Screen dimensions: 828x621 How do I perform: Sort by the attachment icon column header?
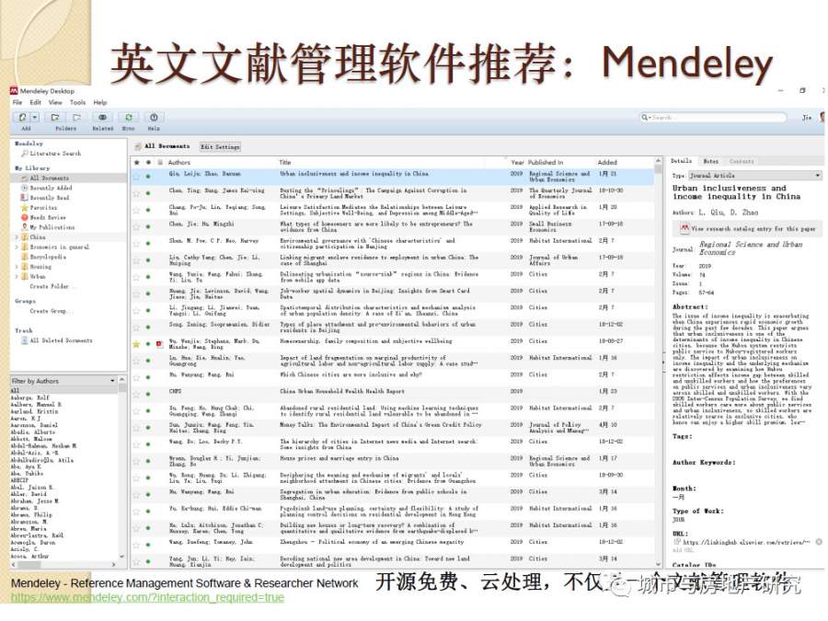(160, 163)
